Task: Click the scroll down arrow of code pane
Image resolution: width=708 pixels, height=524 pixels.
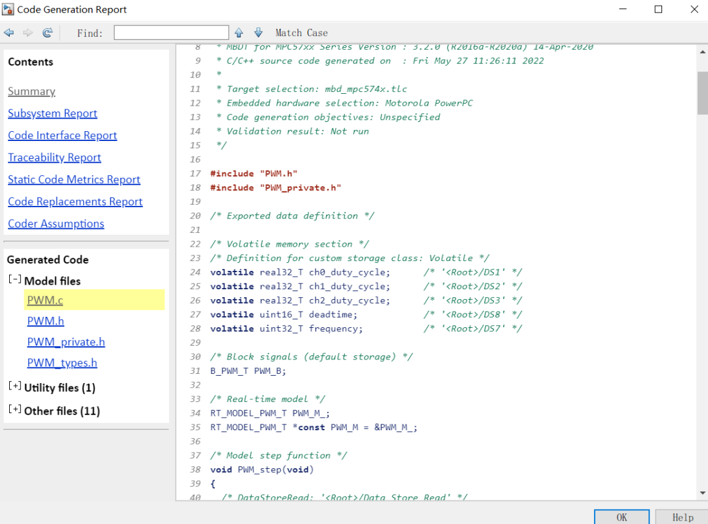Action: tap(703, 493)
